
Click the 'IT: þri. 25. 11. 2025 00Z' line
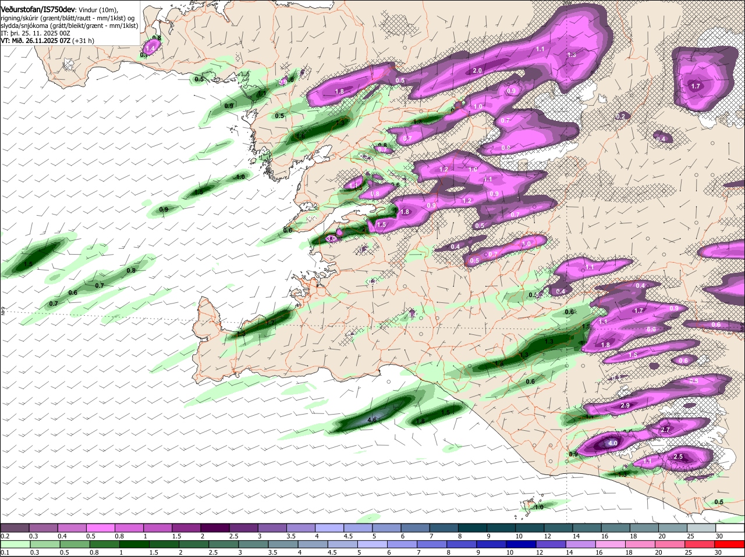click(36, 33)
